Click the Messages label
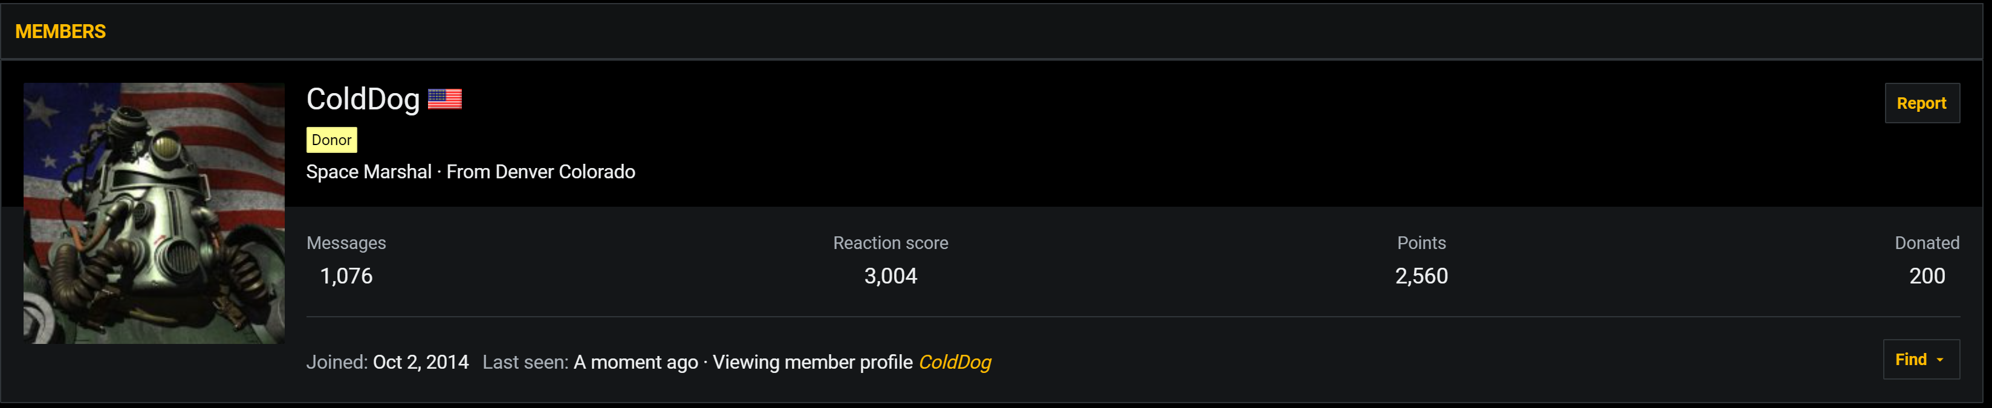 346,242
